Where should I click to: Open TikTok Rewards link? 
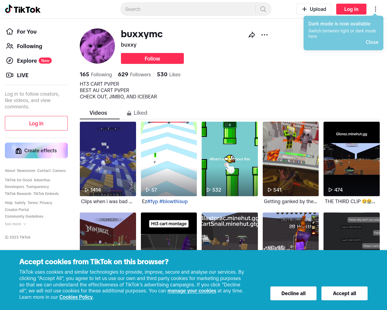click(18, 194)
